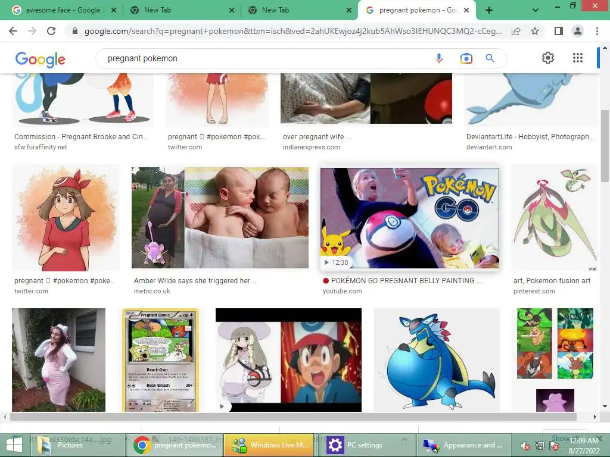This screenshot has height=457, width=610.
Task: Go to the Google logo homepage
Action: 40,60
